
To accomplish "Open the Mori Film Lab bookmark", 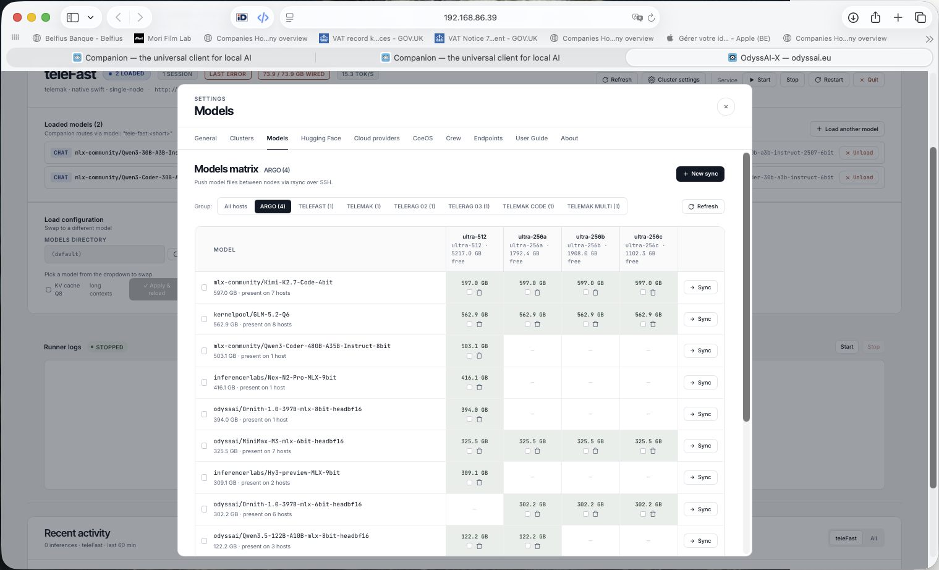I will point(163,38).
